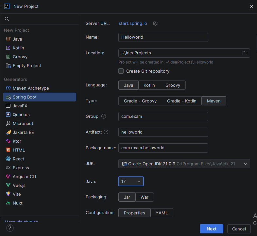Click the IntelliJ IDEA logo in title bar
Image resolution: width=257 pixels, height=236 pixels.
tap(7, 6)
